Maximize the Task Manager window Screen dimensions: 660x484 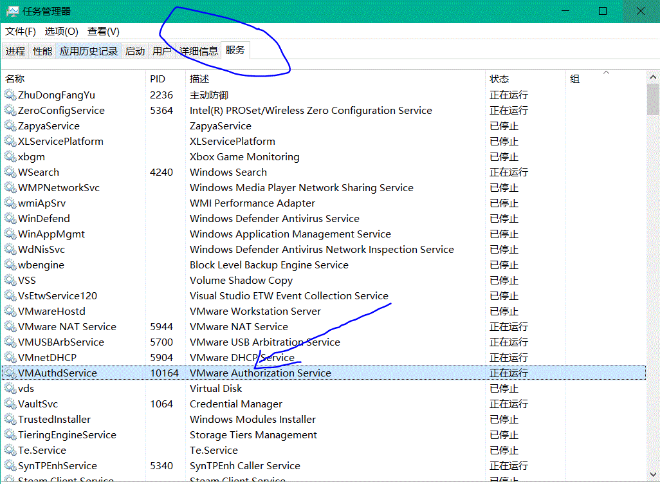coord(603,12)
